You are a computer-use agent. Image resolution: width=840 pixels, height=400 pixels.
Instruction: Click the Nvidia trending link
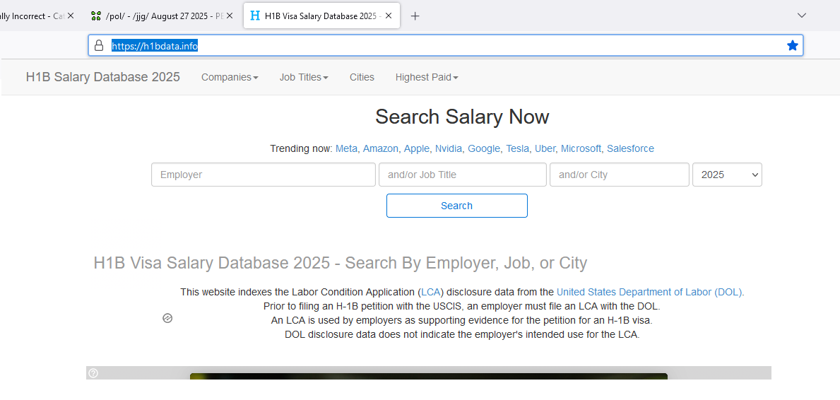coord(449,148)
